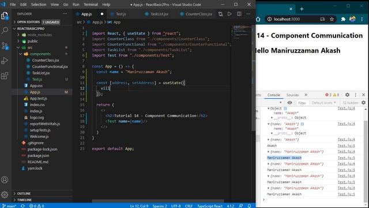
Task: Click TypeScript React language mode
Action: [x=210, y=206]
